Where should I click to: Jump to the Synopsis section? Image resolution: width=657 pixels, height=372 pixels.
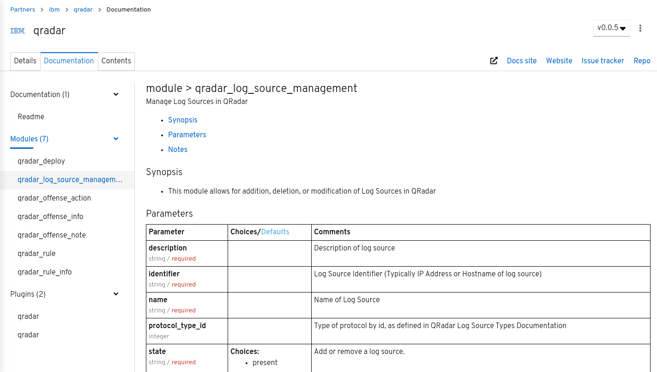(x=182, y=120)
